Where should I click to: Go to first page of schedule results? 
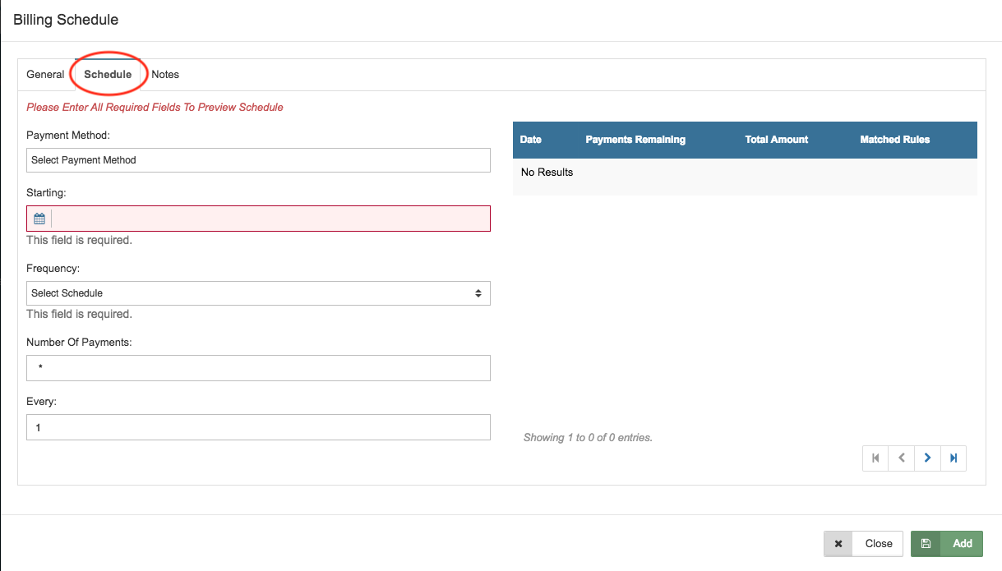(875, 458)
